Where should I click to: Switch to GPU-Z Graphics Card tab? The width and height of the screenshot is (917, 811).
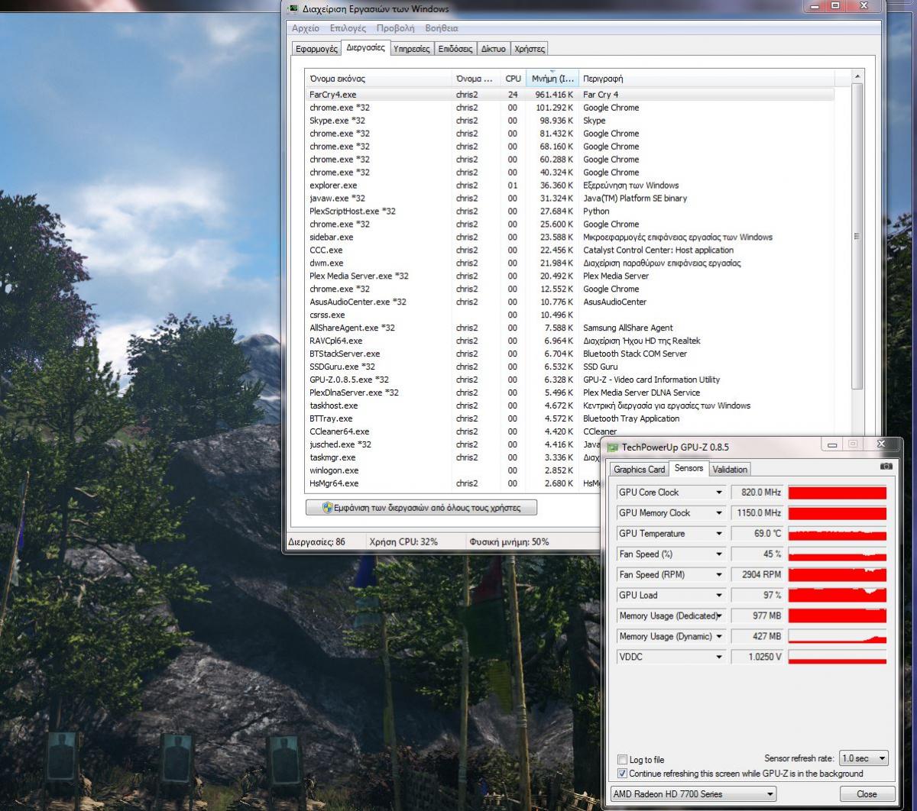pyautogui.click(x=640, y=470)
